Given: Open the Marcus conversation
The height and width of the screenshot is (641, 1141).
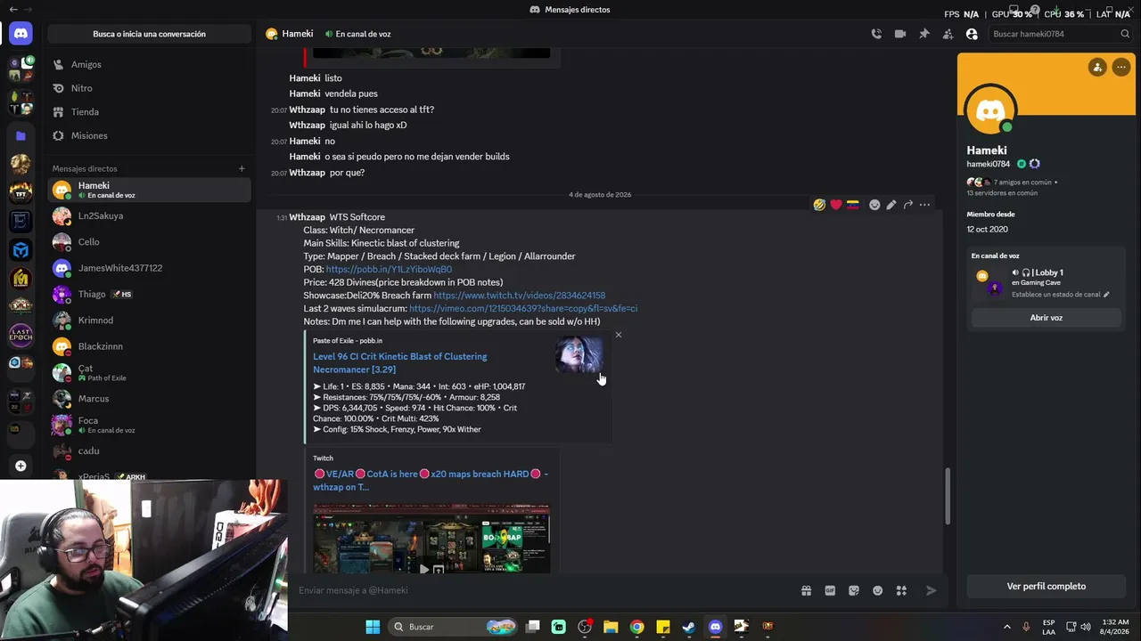Looking at the screenshot, I should pos(150,399).
